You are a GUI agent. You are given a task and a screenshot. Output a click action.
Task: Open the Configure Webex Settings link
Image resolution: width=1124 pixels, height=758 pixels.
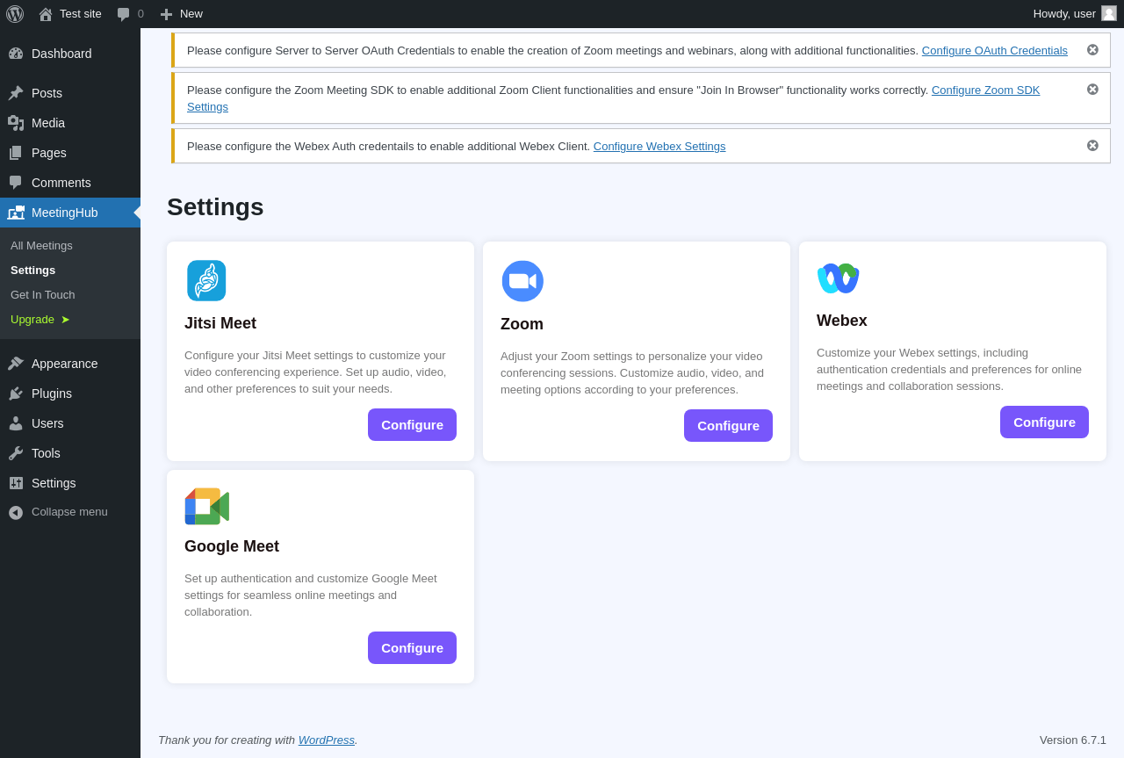pos(659,147)
